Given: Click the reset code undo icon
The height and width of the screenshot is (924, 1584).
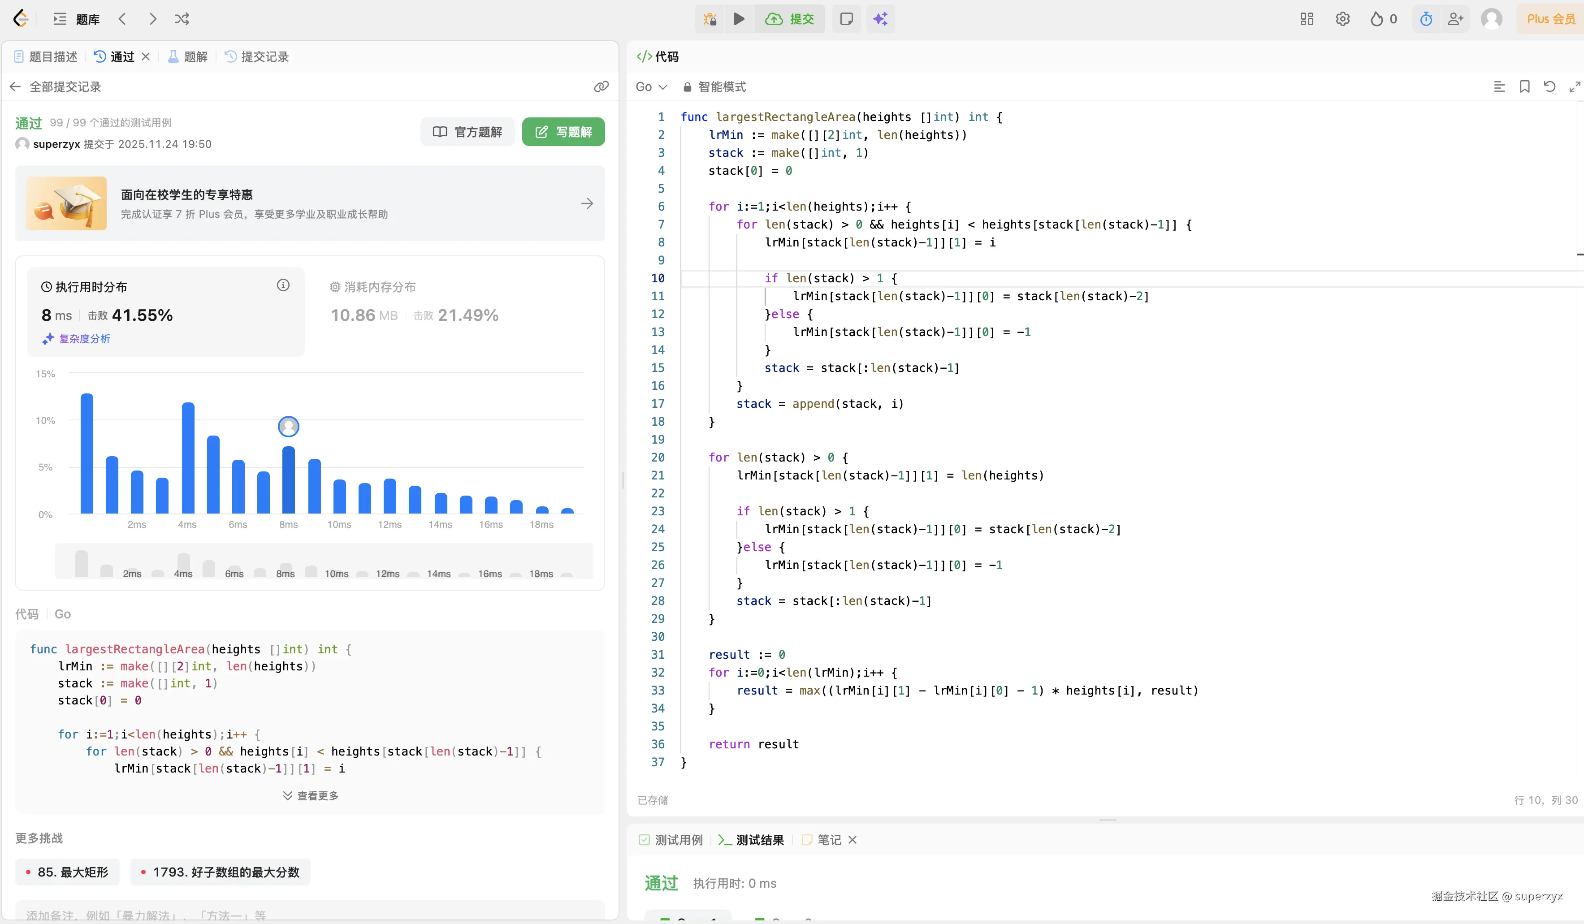Looking at the screenshot, I should click(1549, 87).
